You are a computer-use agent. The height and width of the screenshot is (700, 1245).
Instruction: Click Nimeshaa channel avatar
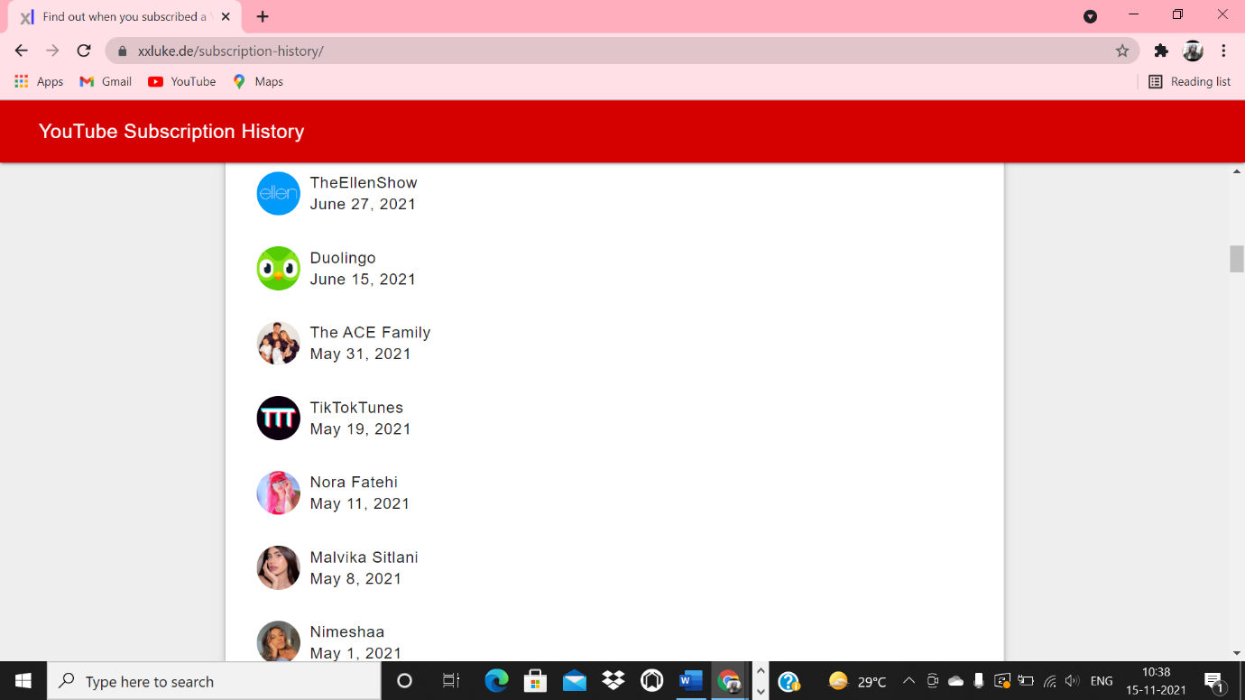tap(279, 641)
